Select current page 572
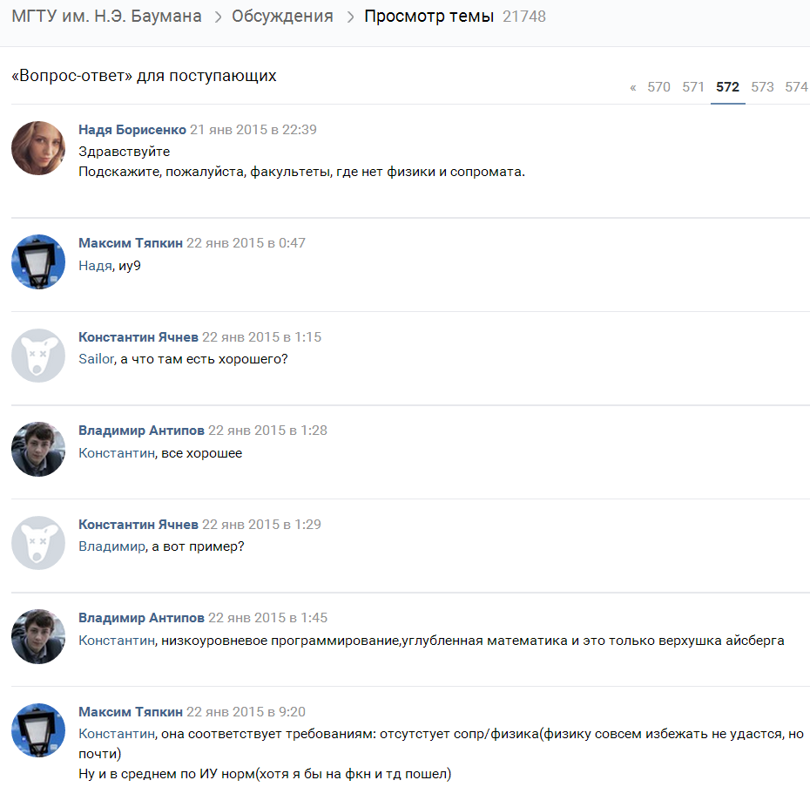The image size is (810, 787). [727, 87]
